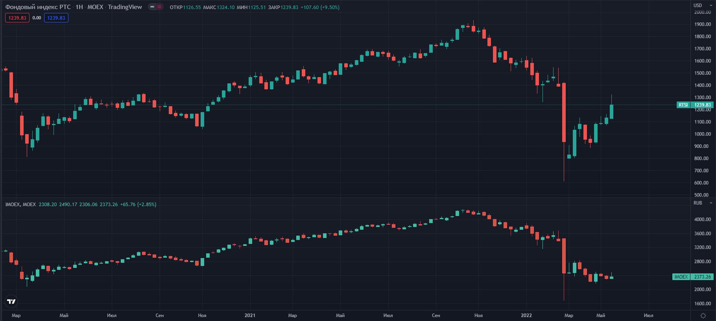Click the IMOEX open value 2308.20
This screenshot has width=716, height=321.
(x=48, y=204)
